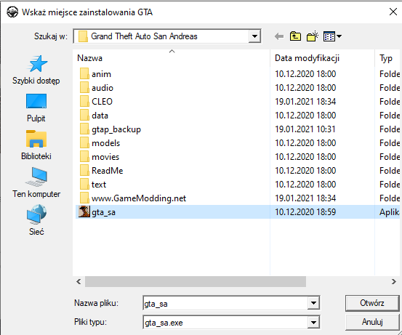
Task: Expand the Pliki typu dropdown arrow
Action: tap(313, 322)
